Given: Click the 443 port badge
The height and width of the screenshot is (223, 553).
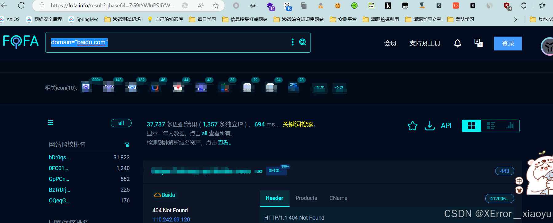Looking at the screenshot, I should click(504, 171).
